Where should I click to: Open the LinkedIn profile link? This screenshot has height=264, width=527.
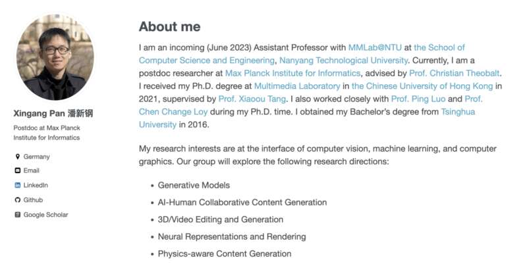pyautogui.click(x=36, y=185)
